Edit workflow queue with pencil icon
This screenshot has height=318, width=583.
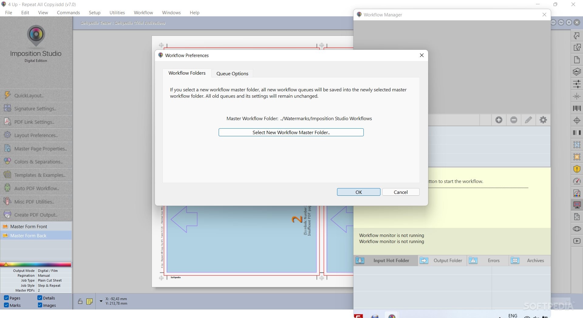click(528, 120)
